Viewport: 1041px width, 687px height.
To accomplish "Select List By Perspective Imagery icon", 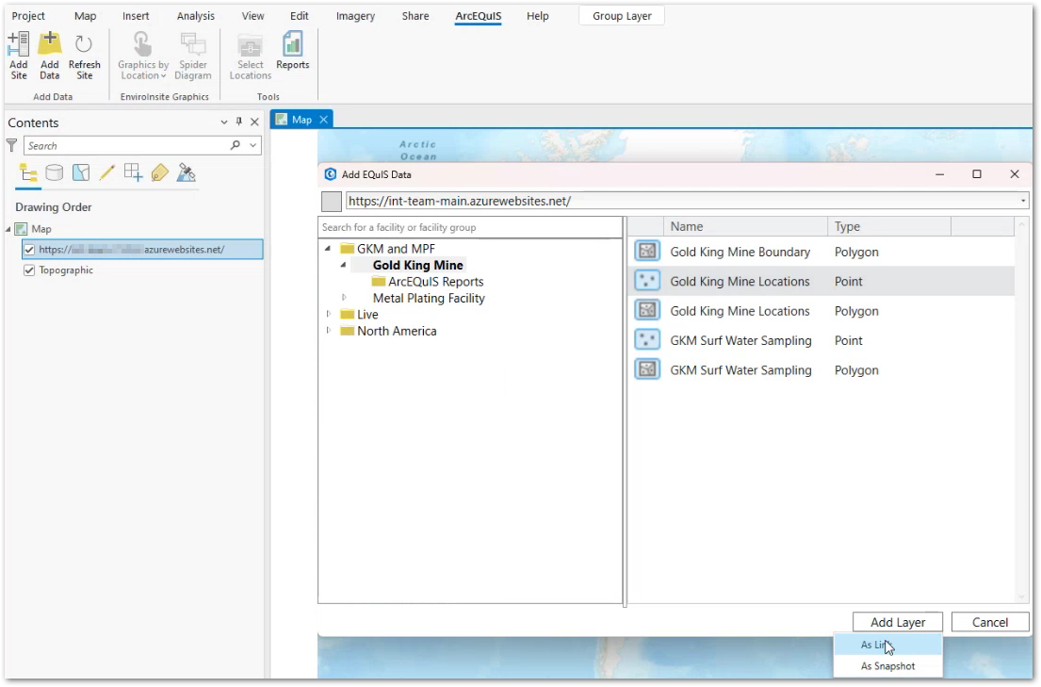I will [x=187, y=173].
